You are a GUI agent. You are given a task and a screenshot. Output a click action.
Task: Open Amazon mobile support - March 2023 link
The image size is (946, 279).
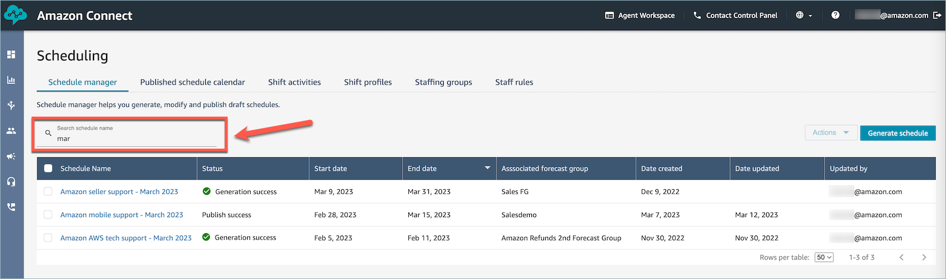pyautogui.click(x=122, y=215)
